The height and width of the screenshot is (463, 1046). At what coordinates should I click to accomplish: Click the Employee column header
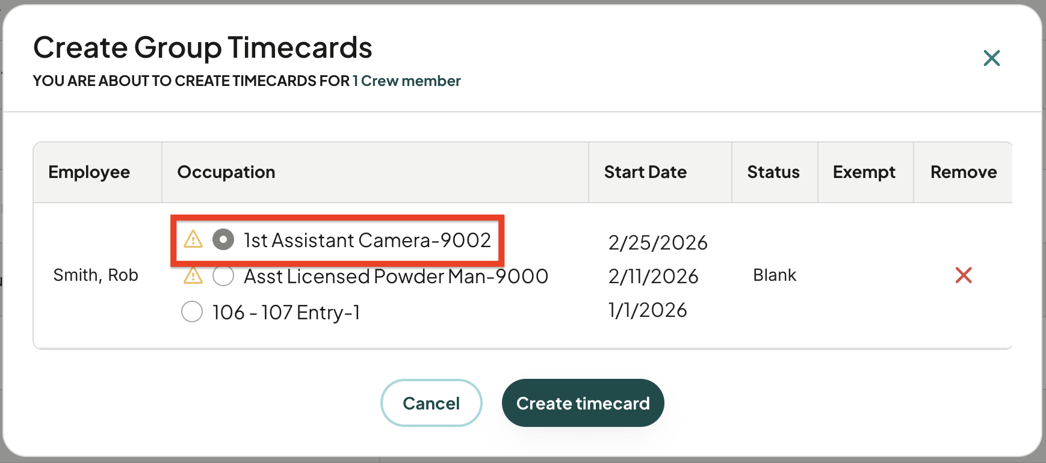(89, 172)
